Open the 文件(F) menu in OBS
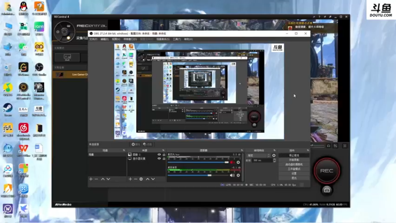396x223 pixels. pos(93,39)
